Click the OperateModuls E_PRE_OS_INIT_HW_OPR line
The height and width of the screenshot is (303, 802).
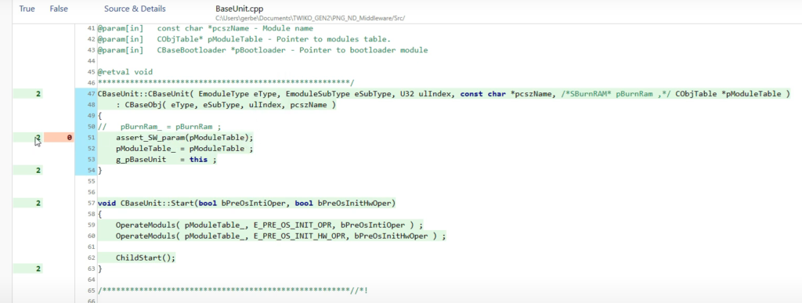(x=281, y=236)
